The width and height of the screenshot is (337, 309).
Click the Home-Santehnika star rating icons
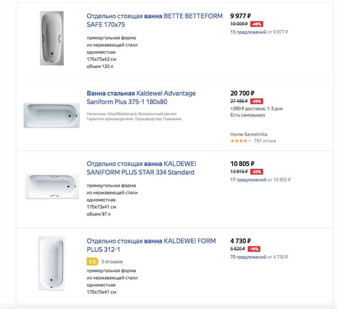click(x=241, y=141)
